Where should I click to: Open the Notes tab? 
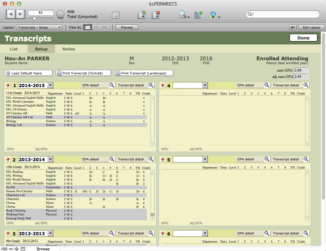click(x=69, y=49)
